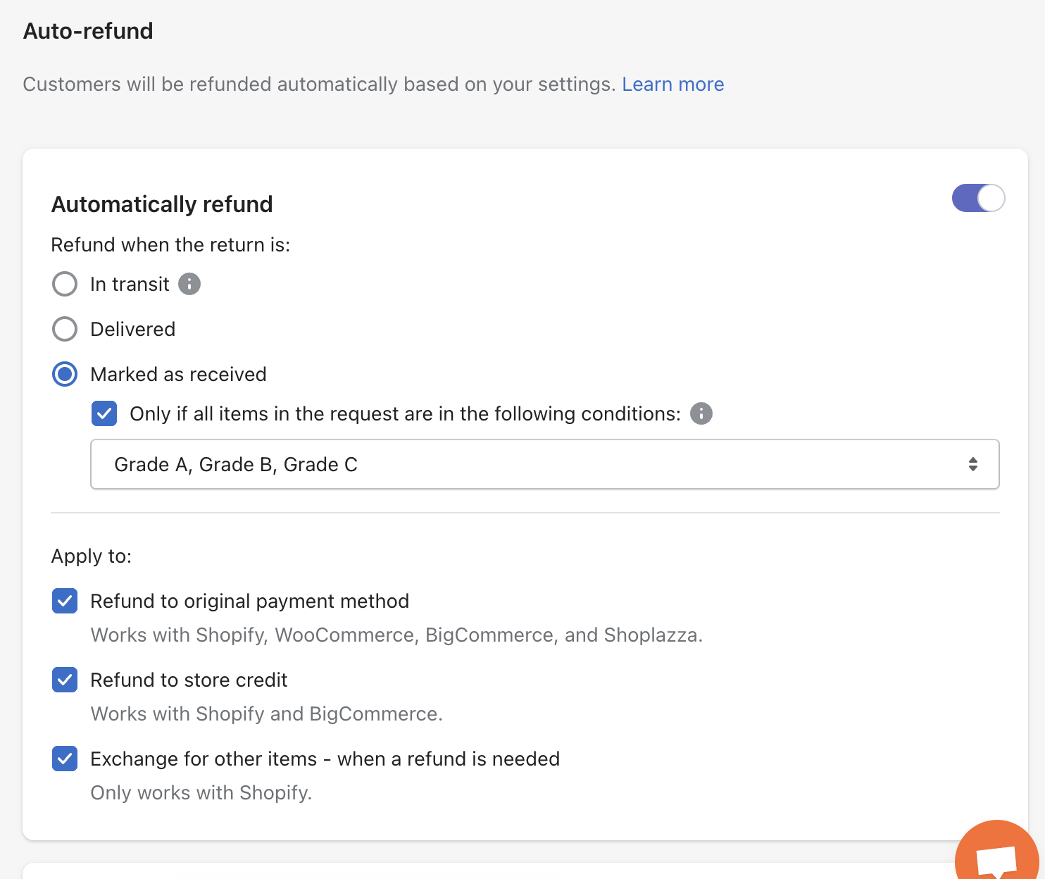Select the In transit radio option
The width and height of the screenshot is (1045, 879).
pos(65,284)
